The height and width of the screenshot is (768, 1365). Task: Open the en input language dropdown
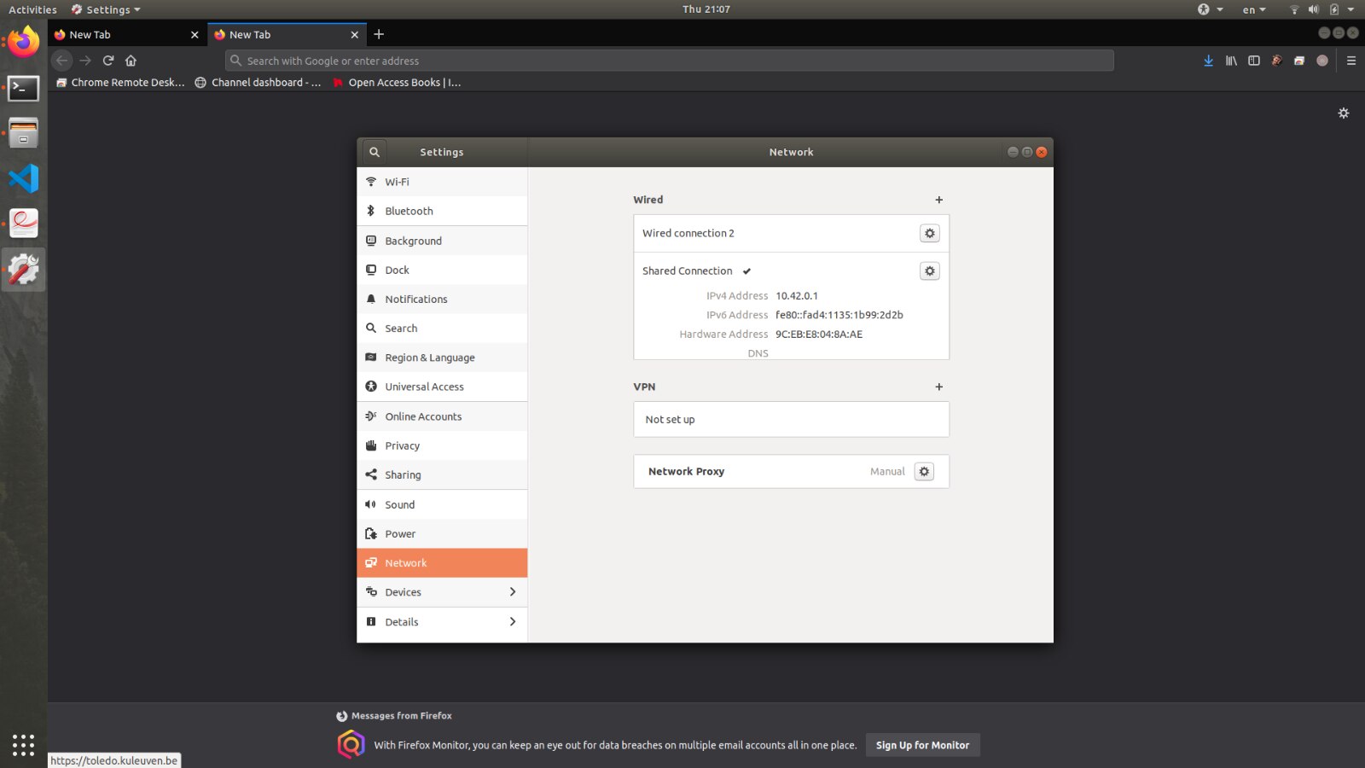pyautogui.click(x=1254, y=9)
